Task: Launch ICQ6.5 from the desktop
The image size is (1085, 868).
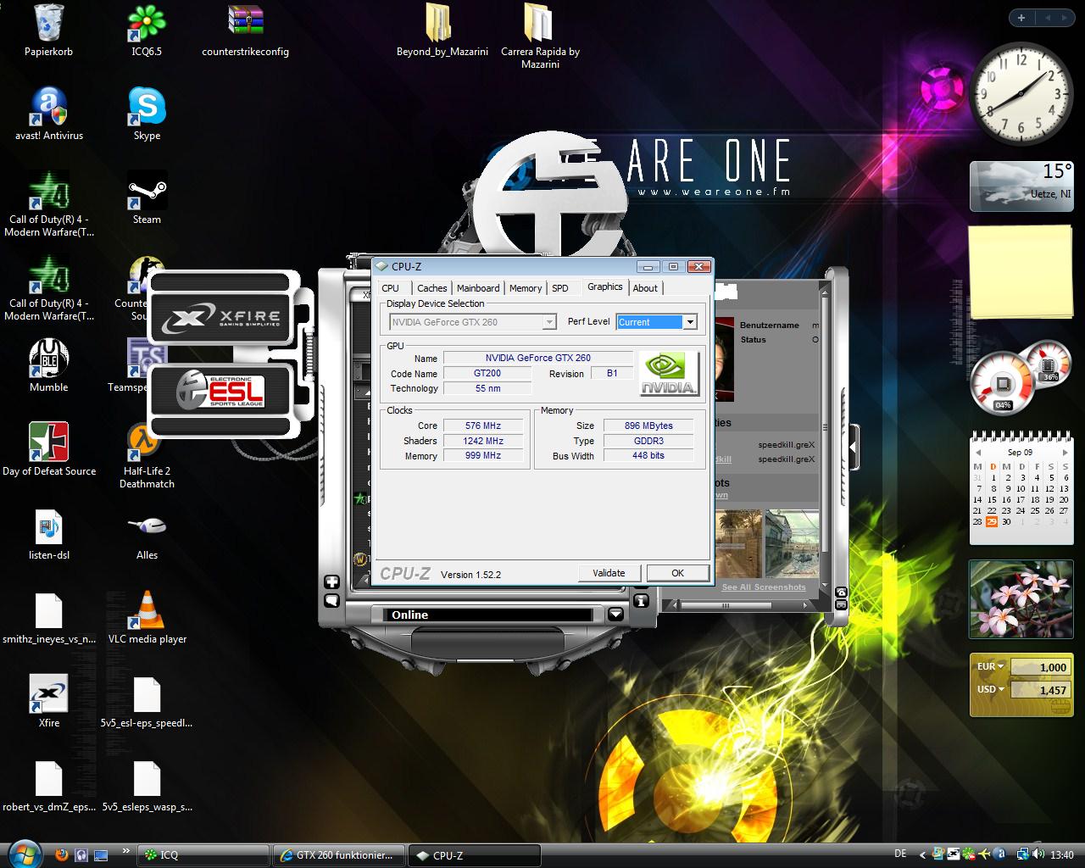Action: click(x=147, y=31)
